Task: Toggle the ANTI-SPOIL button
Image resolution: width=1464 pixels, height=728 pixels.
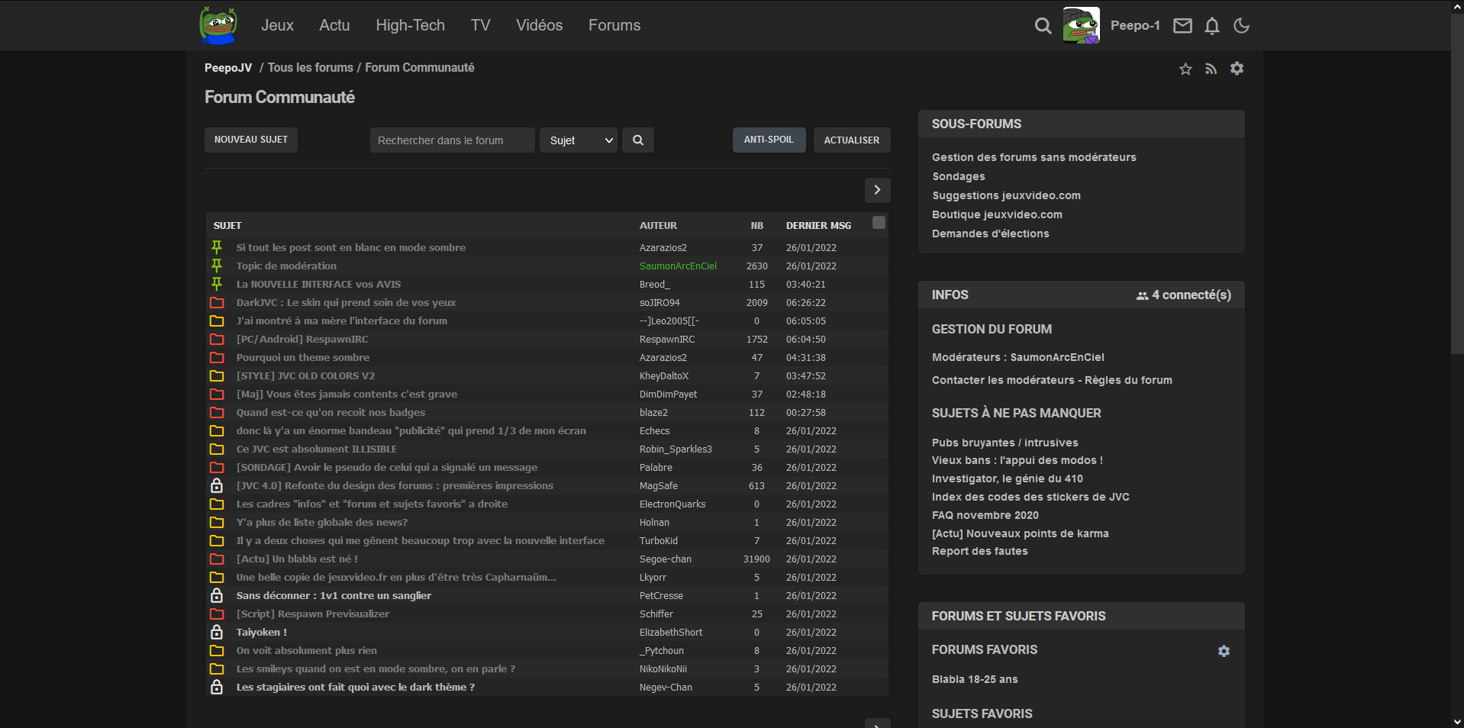Action: pyautogui.click(x=769, y=140)
